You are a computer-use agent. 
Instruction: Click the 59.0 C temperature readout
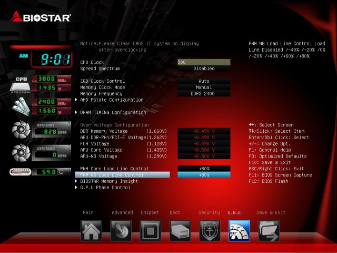52,172
